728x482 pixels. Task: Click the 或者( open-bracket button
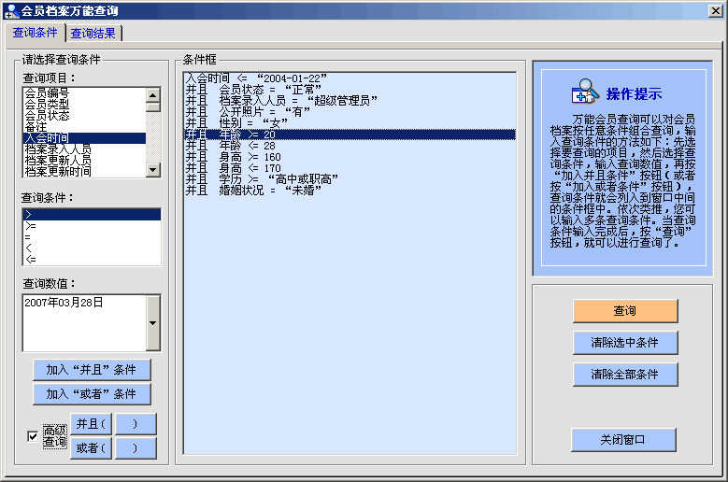(91, 448)
